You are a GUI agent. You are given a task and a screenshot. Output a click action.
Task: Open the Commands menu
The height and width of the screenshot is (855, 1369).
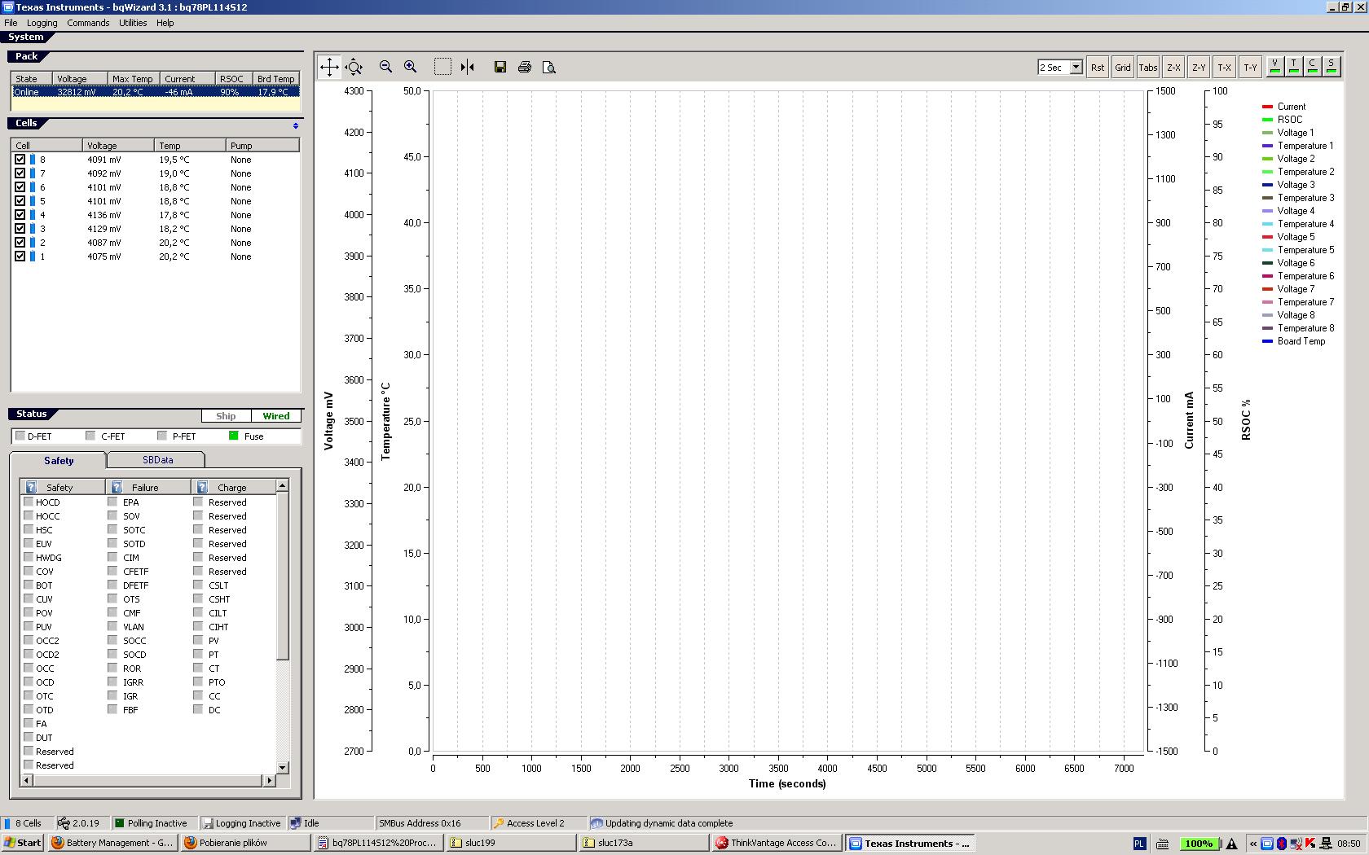(88, 23)
